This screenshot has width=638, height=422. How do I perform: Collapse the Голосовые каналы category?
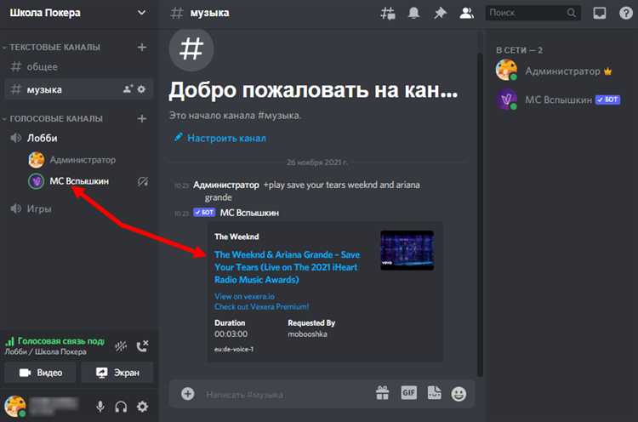53,119
